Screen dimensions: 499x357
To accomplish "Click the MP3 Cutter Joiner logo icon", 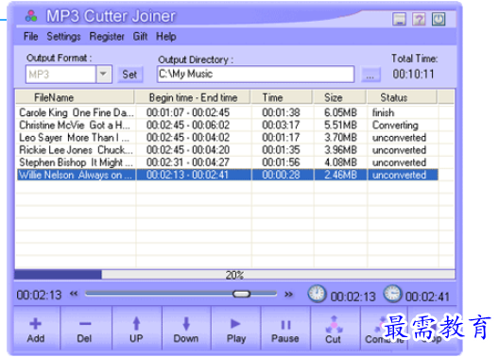I will click(x=31, y=16).
